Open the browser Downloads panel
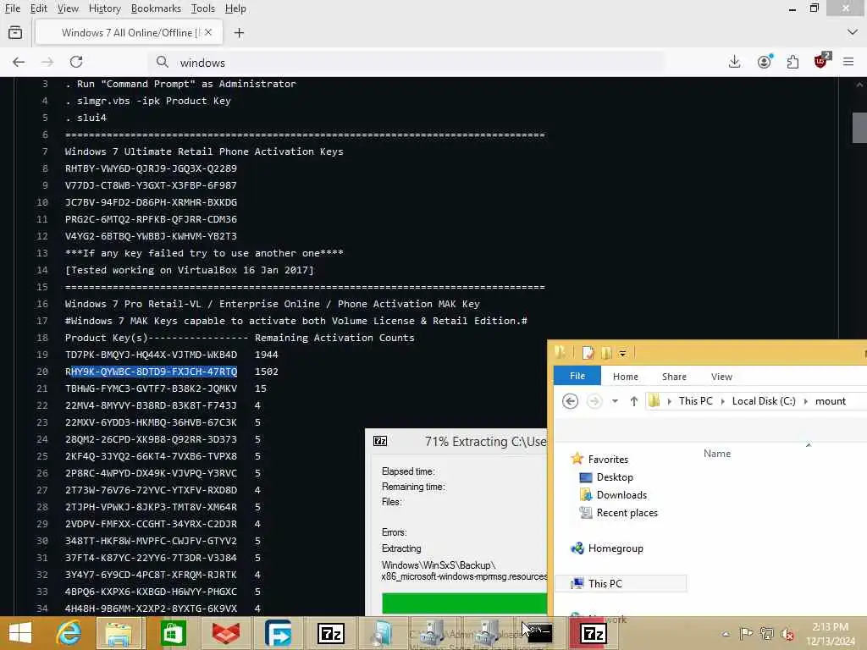The image size is (867, 650). (x=734, y=62)
